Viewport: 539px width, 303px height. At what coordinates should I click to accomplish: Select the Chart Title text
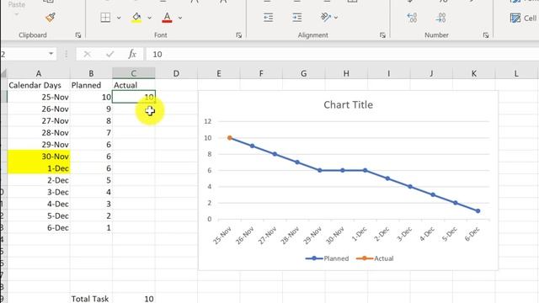tap(348, 104)
